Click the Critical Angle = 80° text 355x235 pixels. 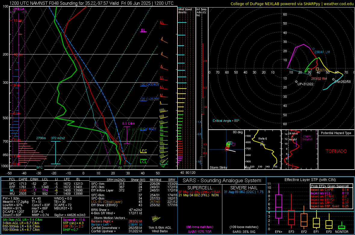pos(226,121)
